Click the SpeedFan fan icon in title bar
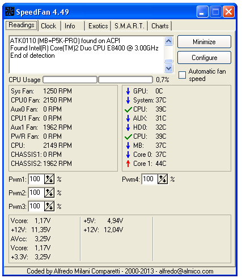Image resolution: width=242 pixels, height=278 pixels. [x=10, y=11]
